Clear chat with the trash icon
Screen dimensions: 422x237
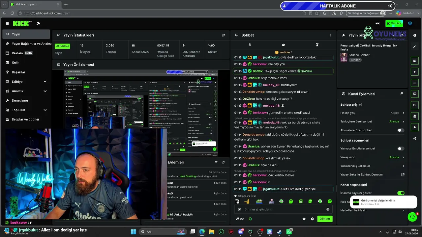click(250, 45)
